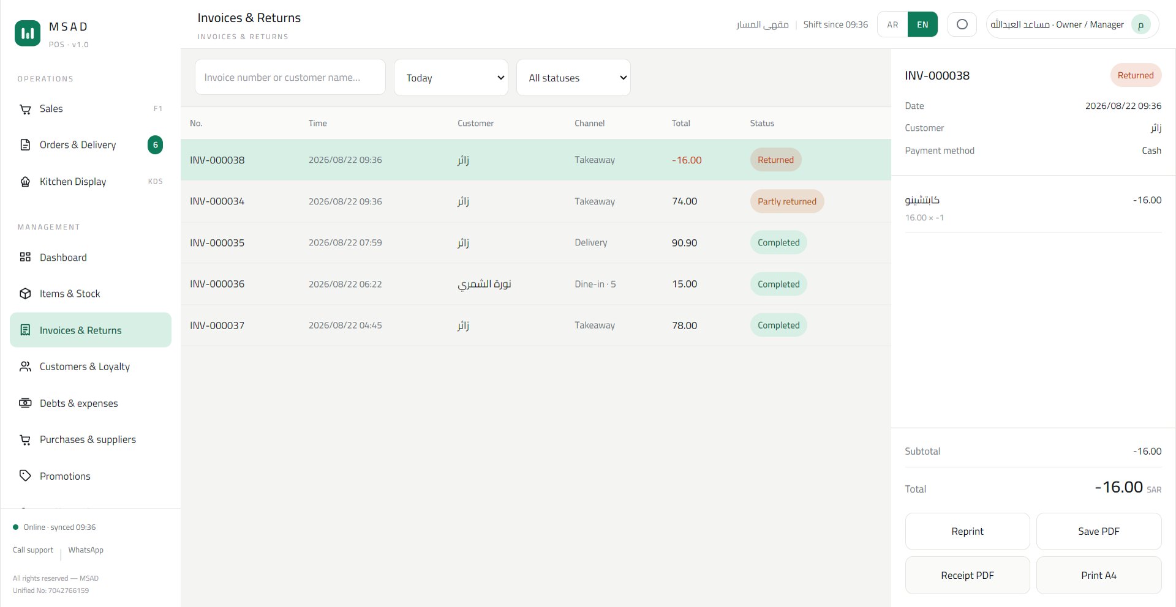
Task: Click the Dine-in · 5 channel cell
Action: 595,284
